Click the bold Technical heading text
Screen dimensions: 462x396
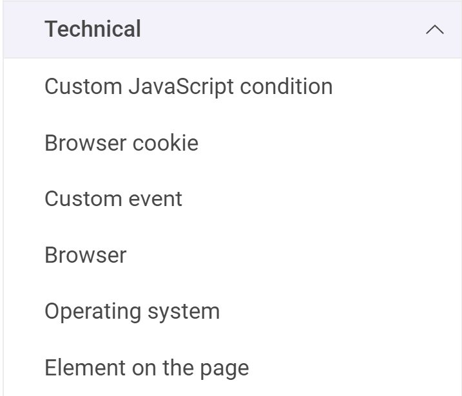(93, 30)
